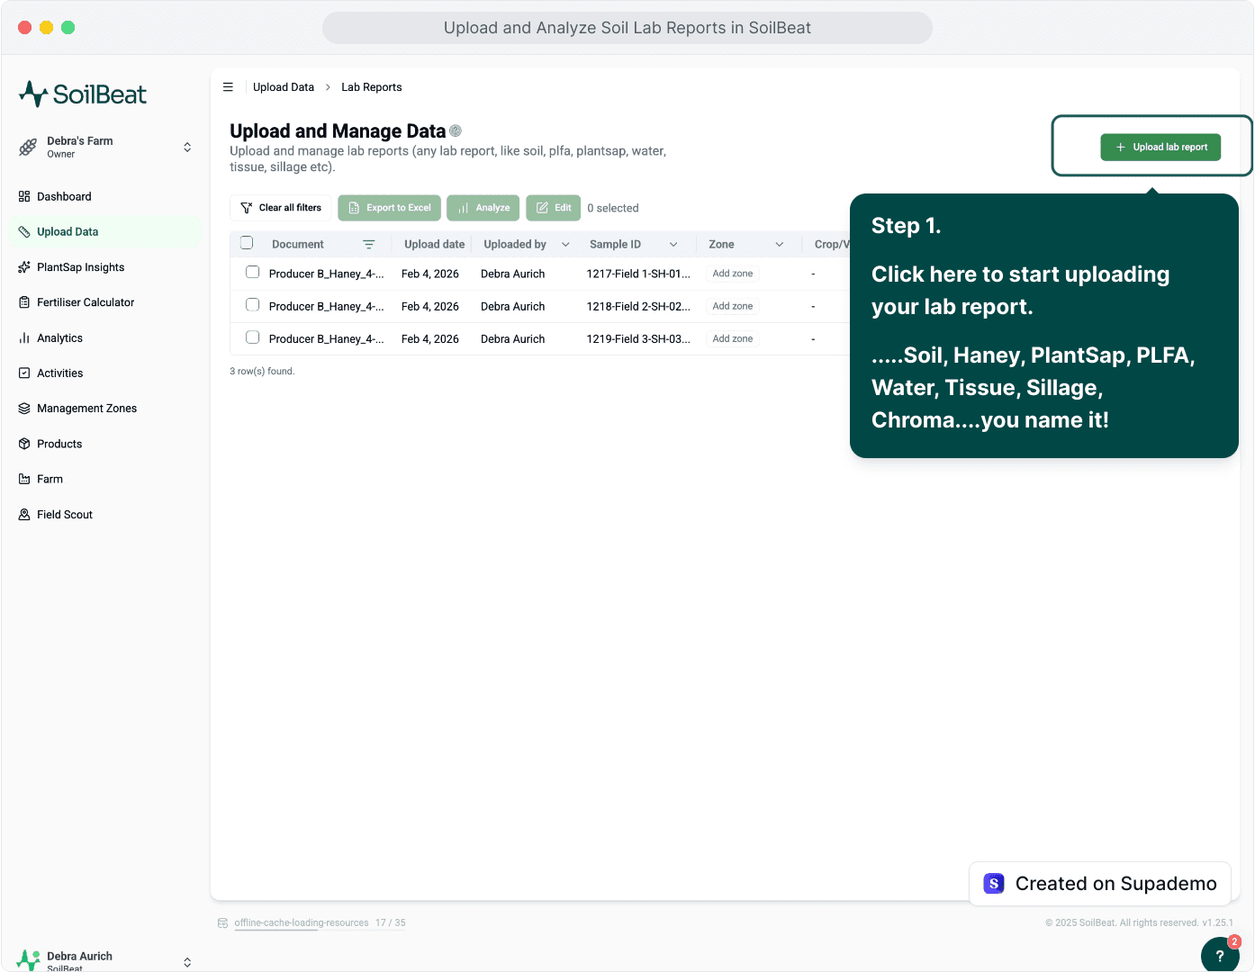The image size is (1255, 972).
Task: Sort by Upload date column header
Action: [x=435, y=245]
